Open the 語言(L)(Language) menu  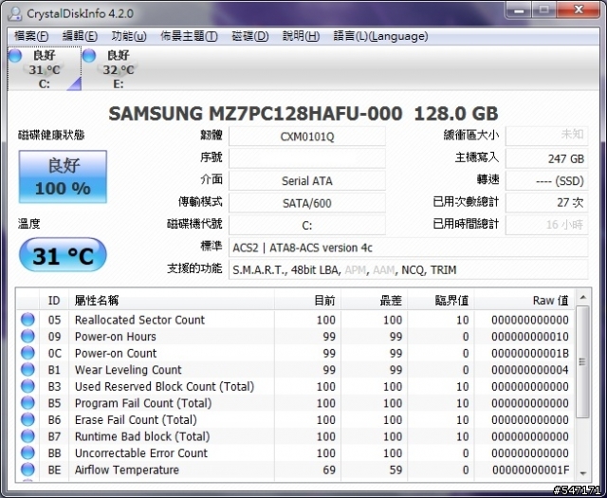coord(380,36)
